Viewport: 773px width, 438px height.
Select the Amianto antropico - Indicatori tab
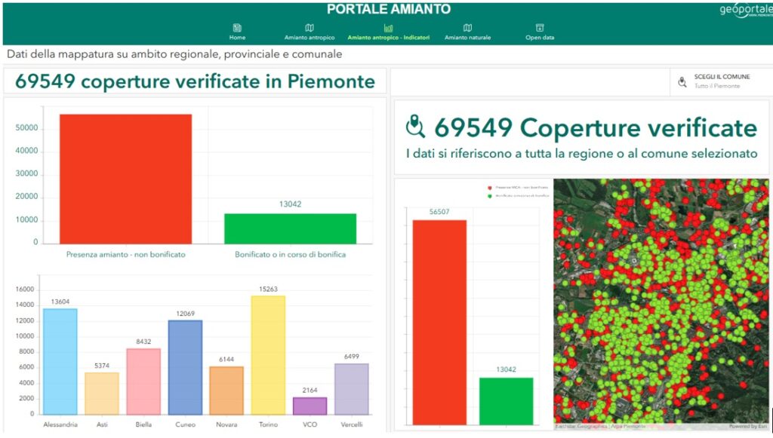pos(389,32)
